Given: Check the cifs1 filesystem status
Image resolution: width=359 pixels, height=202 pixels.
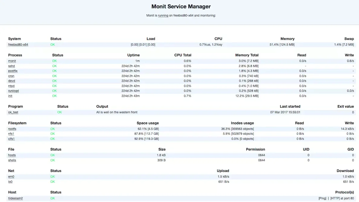Looking at the screenshot, I should tap(11, 139).
